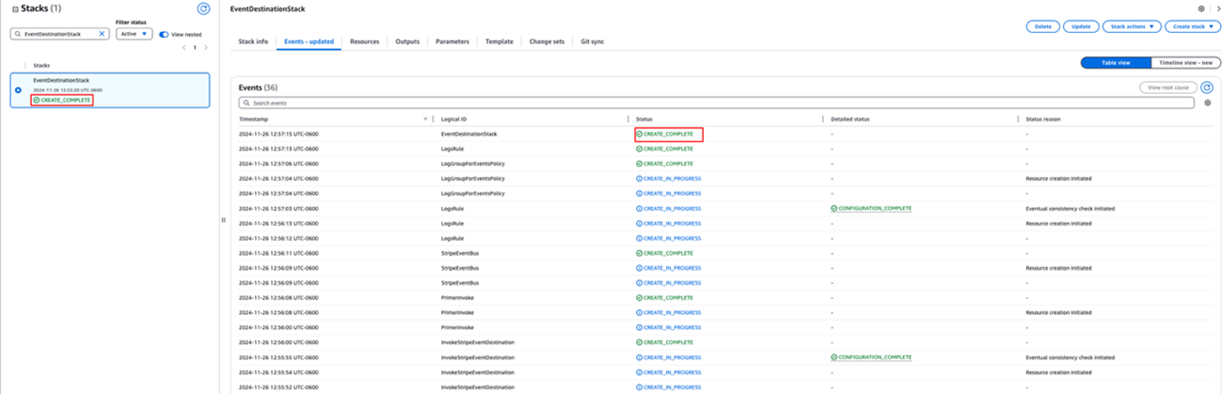Select the Table view option

point(1117,63)
